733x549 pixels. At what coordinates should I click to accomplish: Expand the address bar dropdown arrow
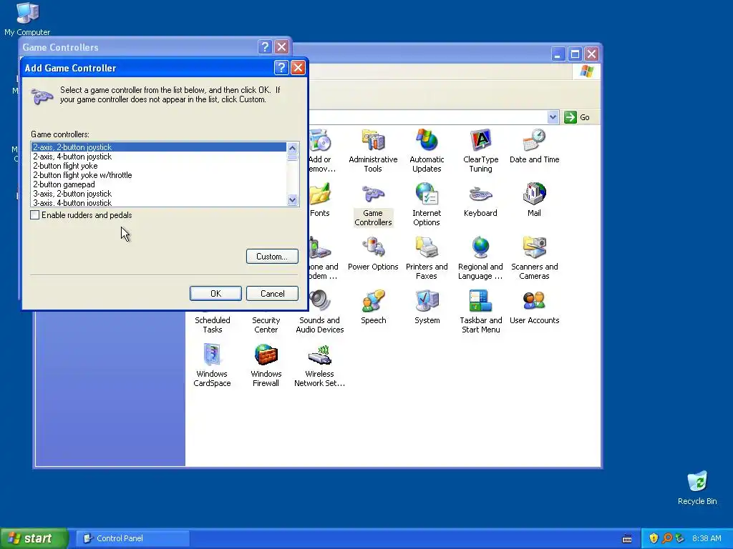tap(553, 117)
